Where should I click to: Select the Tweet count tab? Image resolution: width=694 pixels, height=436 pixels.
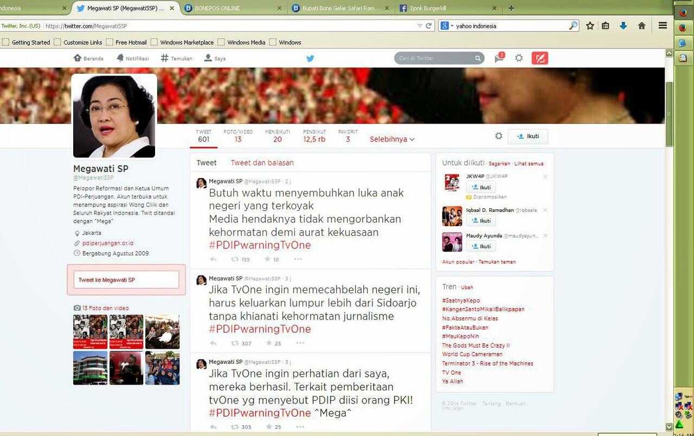[204, 136]
